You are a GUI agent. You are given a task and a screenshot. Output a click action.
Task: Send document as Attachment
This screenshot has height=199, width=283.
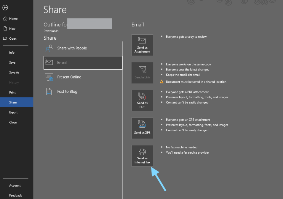(142, 45)
